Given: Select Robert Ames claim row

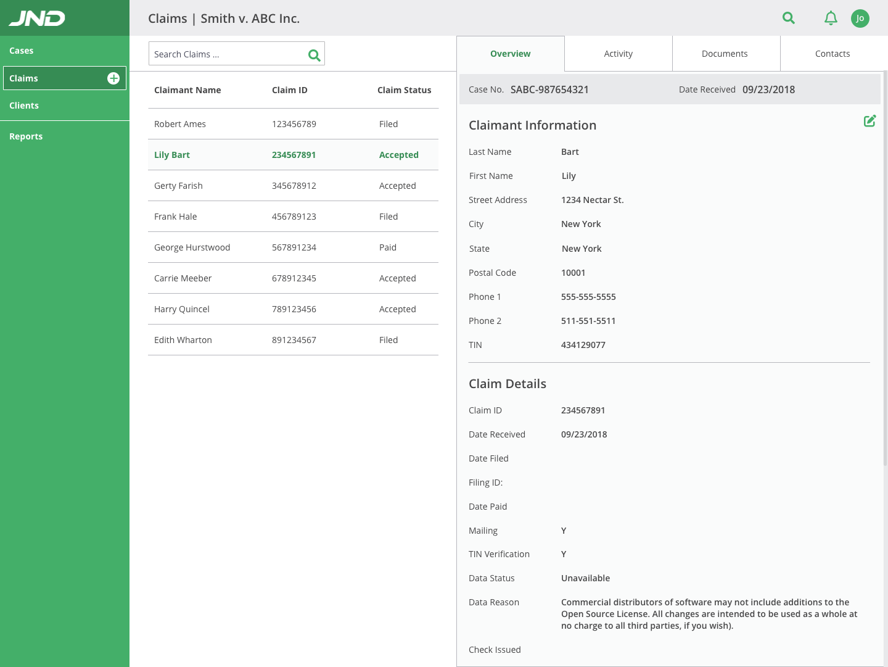Looking at the screenshot, I should pyautogui.click(x=293, y=124).
